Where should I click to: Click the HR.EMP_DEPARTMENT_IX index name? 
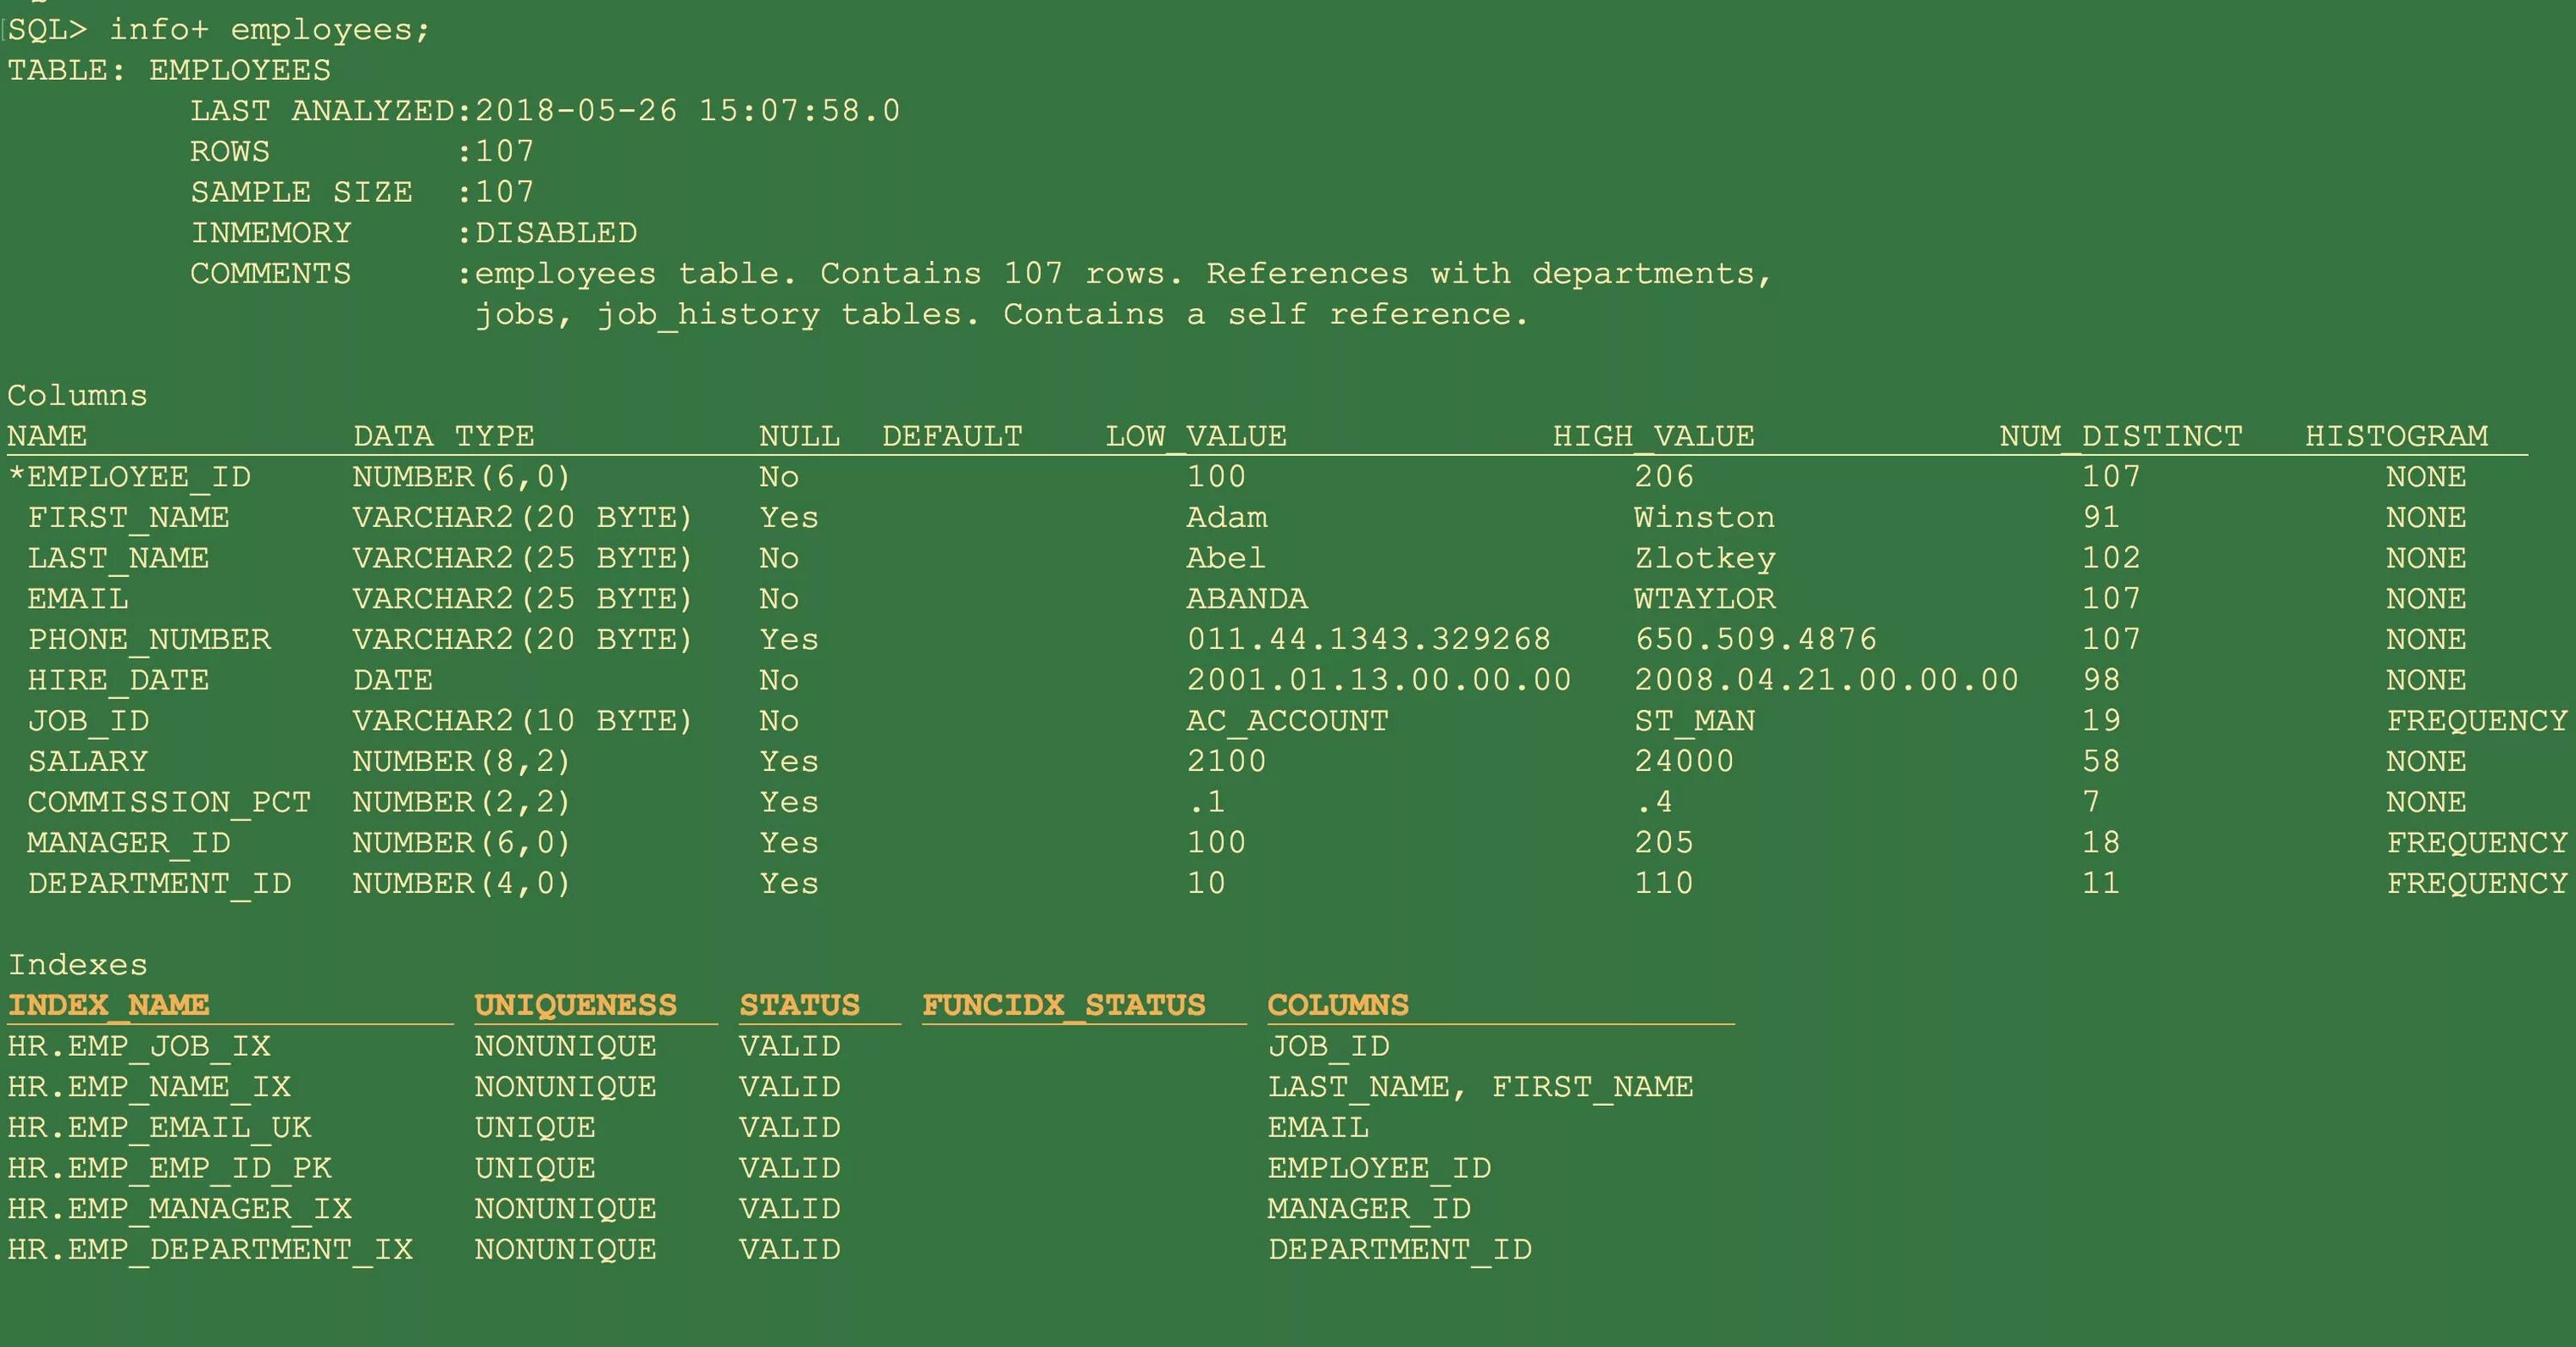pyautogui.click(x=210, y=1249)
